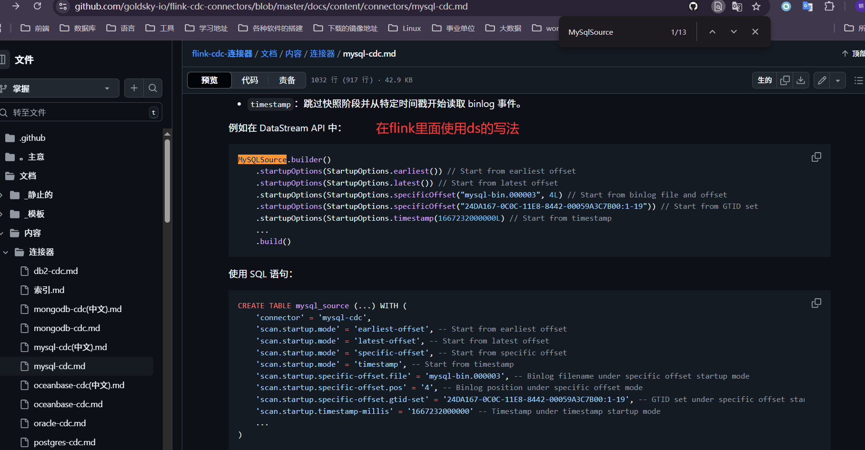The width and height of the screenshot is (865, 450).
Task: Jump to next MySqlSource match
Action: click(x=734, y=31)
